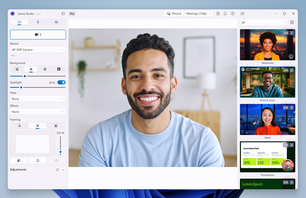Click the Blank scene label
The width and height of the screenshot is (306, 198).
(268, 138)
